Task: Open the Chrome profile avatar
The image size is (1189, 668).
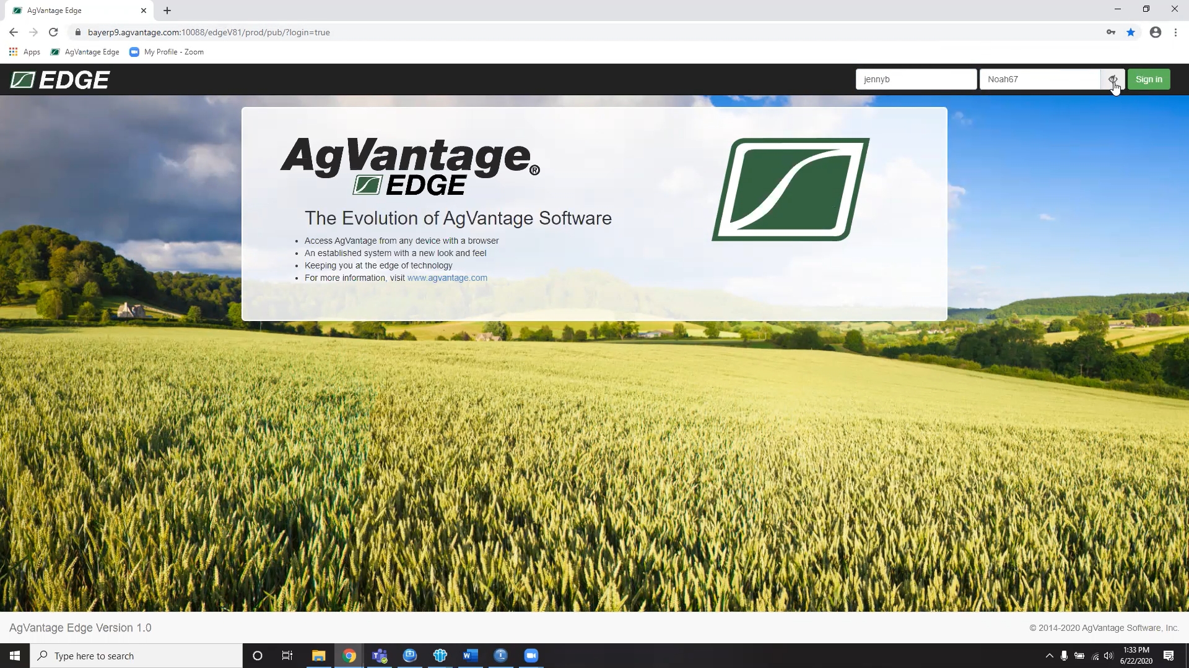Action: 1156,32
